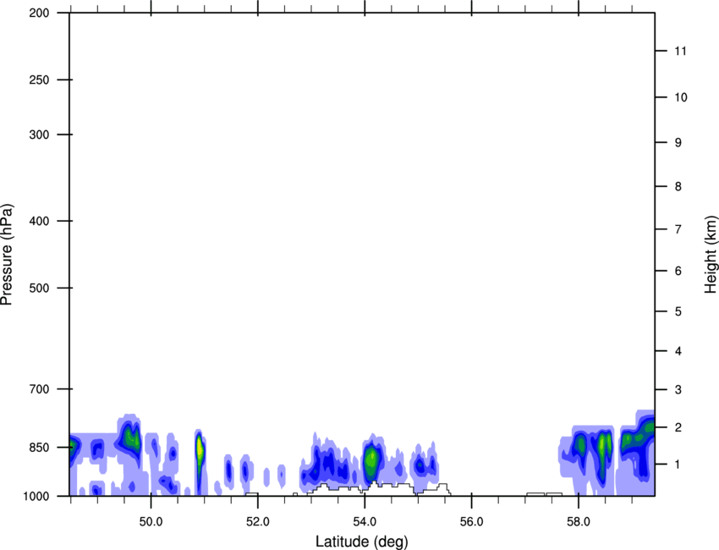Click the 56.0 latitude label
719x550 pixels.
(471, 522)
